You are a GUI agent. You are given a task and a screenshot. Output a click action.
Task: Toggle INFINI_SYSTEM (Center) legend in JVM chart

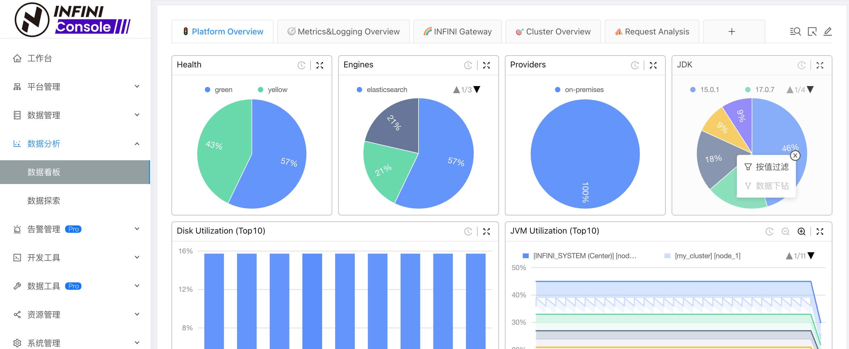[x=580, y=256]
